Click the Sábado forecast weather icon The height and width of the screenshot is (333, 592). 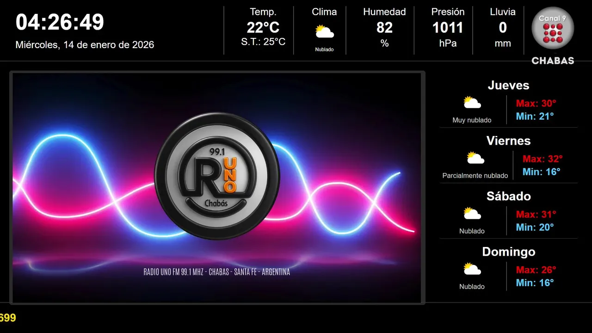[472, 214]
